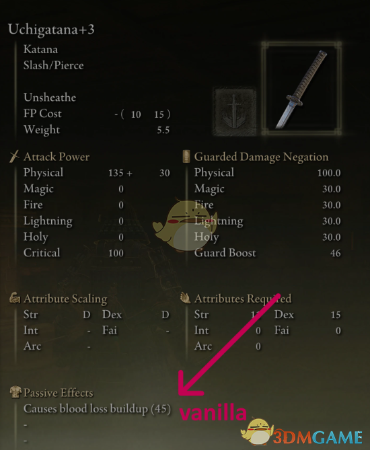Image resolution: width=370 pixels, height=450 pixels.
Task: Click the Slash/Pierce damage type text
Action: pyautogui.click(x=54, y=65)
